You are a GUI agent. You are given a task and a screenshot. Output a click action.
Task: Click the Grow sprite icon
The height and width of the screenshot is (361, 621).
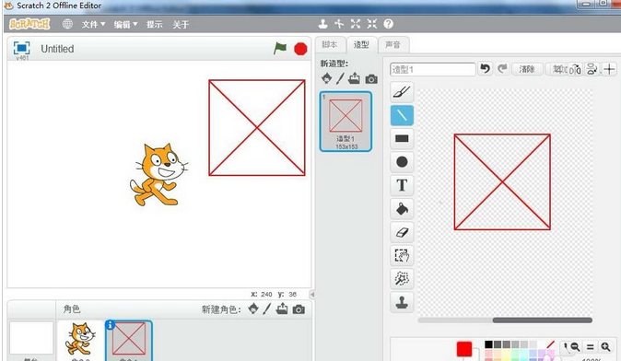coord(356,24)
